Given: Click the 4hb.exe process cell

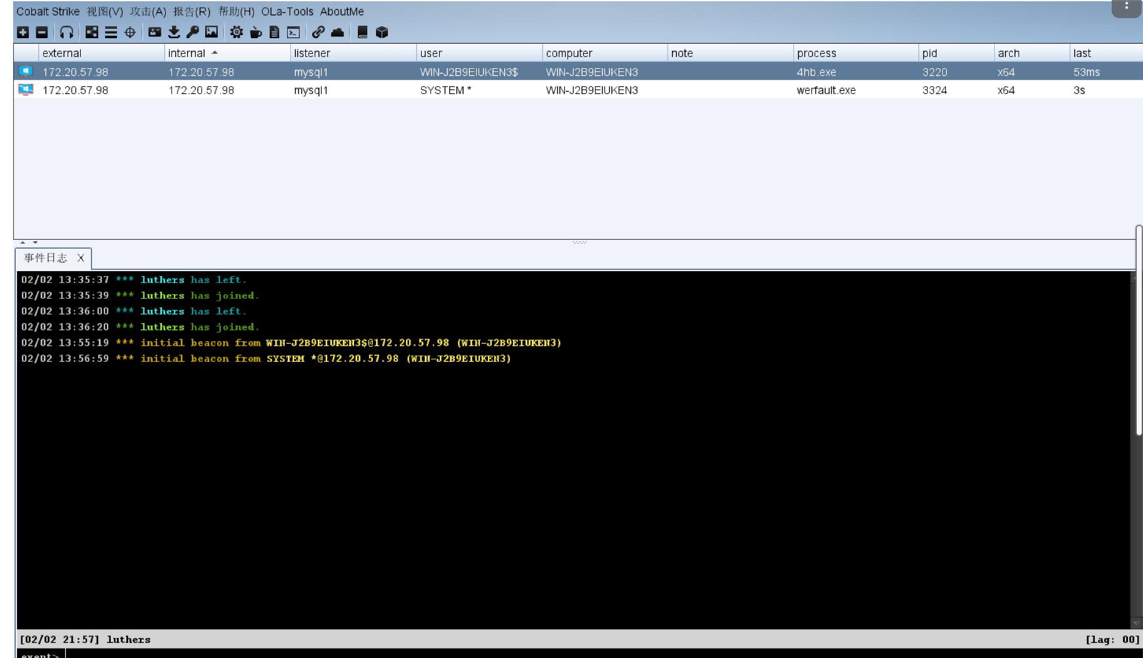Looking at the screenshot, I should (856, 72).
